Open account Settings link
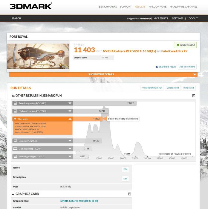This screenshot has width=208, height=209. click(178, 19)
